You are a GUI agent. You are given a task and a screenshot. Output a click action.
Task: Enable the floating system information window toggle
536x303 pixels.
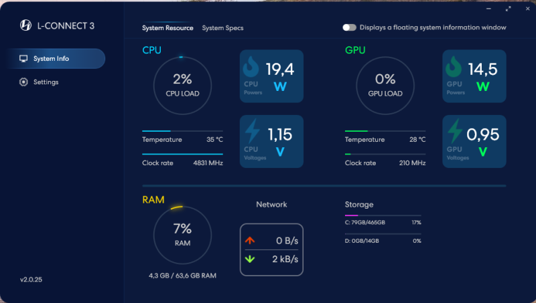[349, 27]
